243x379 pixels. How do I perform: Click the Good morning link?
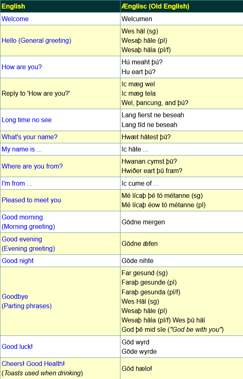pyautogui.click(x=22, y=217)
